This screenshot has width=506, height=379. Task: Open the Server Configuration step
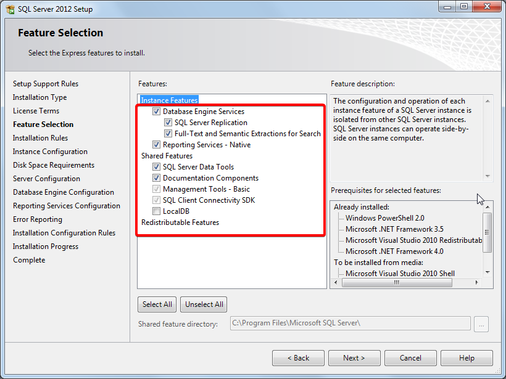point(46,179)
